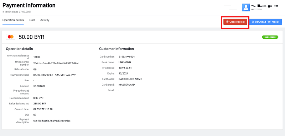Select the received amount 0.00 BYR
The height and width of the screenshot is (136, 285).
[38, 98]
